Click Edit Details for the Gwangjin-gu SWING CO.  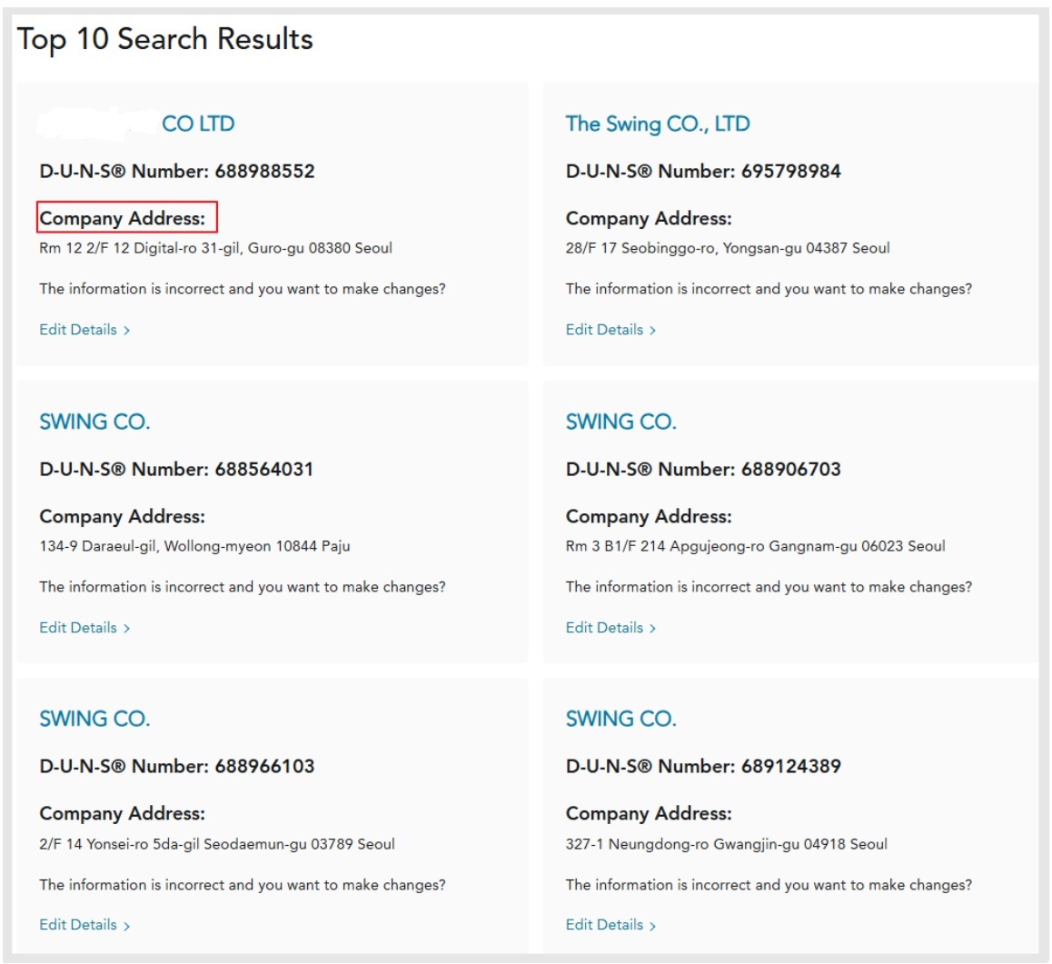(x=610, y=924)
